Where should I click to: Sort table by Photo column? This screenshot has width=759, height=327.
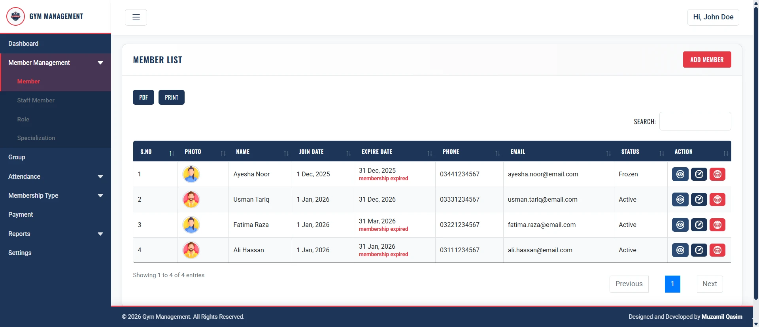pyautogui.click(x=203, y=151)
